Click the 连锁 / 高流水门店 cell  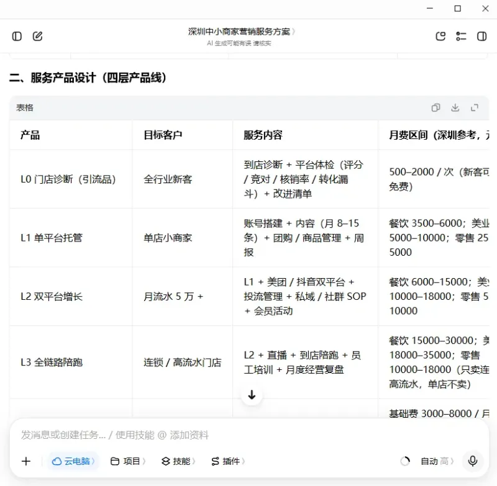point(183,362)
